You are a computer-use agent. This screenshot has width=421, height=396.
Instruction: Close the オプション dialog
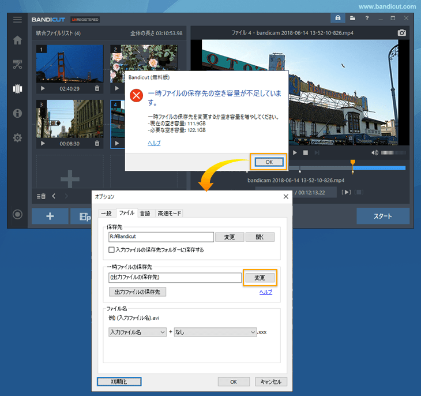(285, 196)
